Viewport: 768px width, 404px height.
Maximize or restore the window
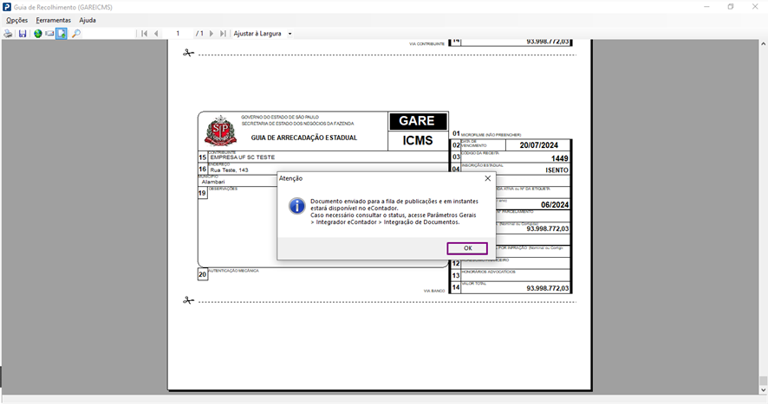(x=730, y=7)
